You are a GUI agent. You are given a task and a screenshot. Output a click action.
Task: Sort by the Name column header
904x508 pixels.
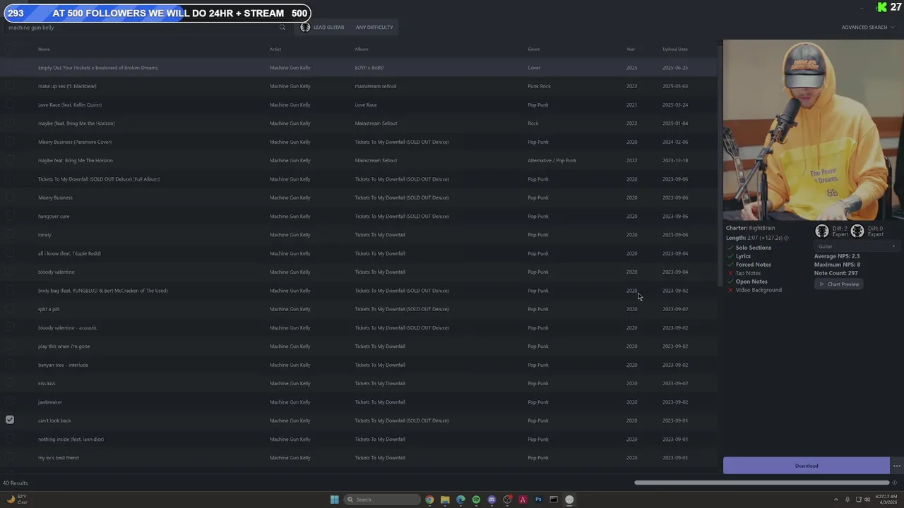(x=44, y=49)
